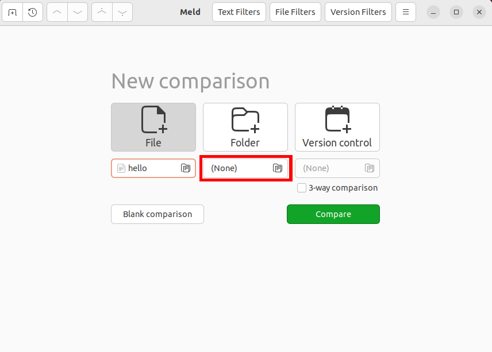Show recent comparisons via the clock icon
Screen dimensions: 492x352
(33, 12)
